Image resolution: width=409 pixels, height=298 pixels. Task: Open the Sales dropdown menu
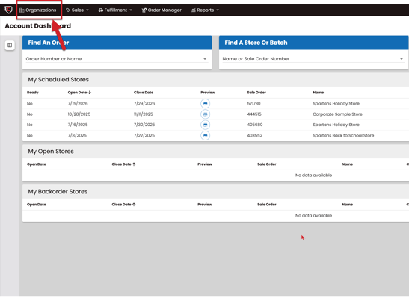point(77,10)
